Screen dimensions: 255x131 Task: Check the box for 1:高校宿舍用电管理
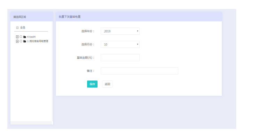[21, 41]
